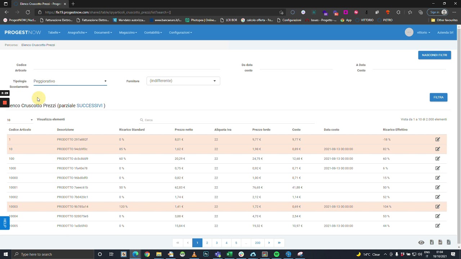The image size is (461, 259).
Task: Click the user avatar circle
Action: (409, 32)
